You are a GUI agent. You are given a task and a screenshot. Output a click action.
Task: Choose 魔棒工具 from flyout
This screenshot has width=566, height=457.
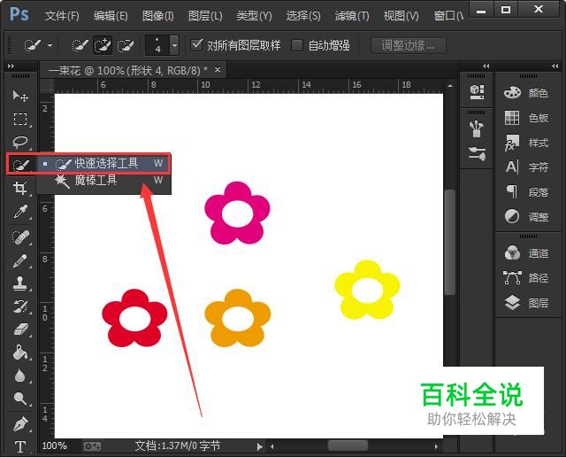103,180
